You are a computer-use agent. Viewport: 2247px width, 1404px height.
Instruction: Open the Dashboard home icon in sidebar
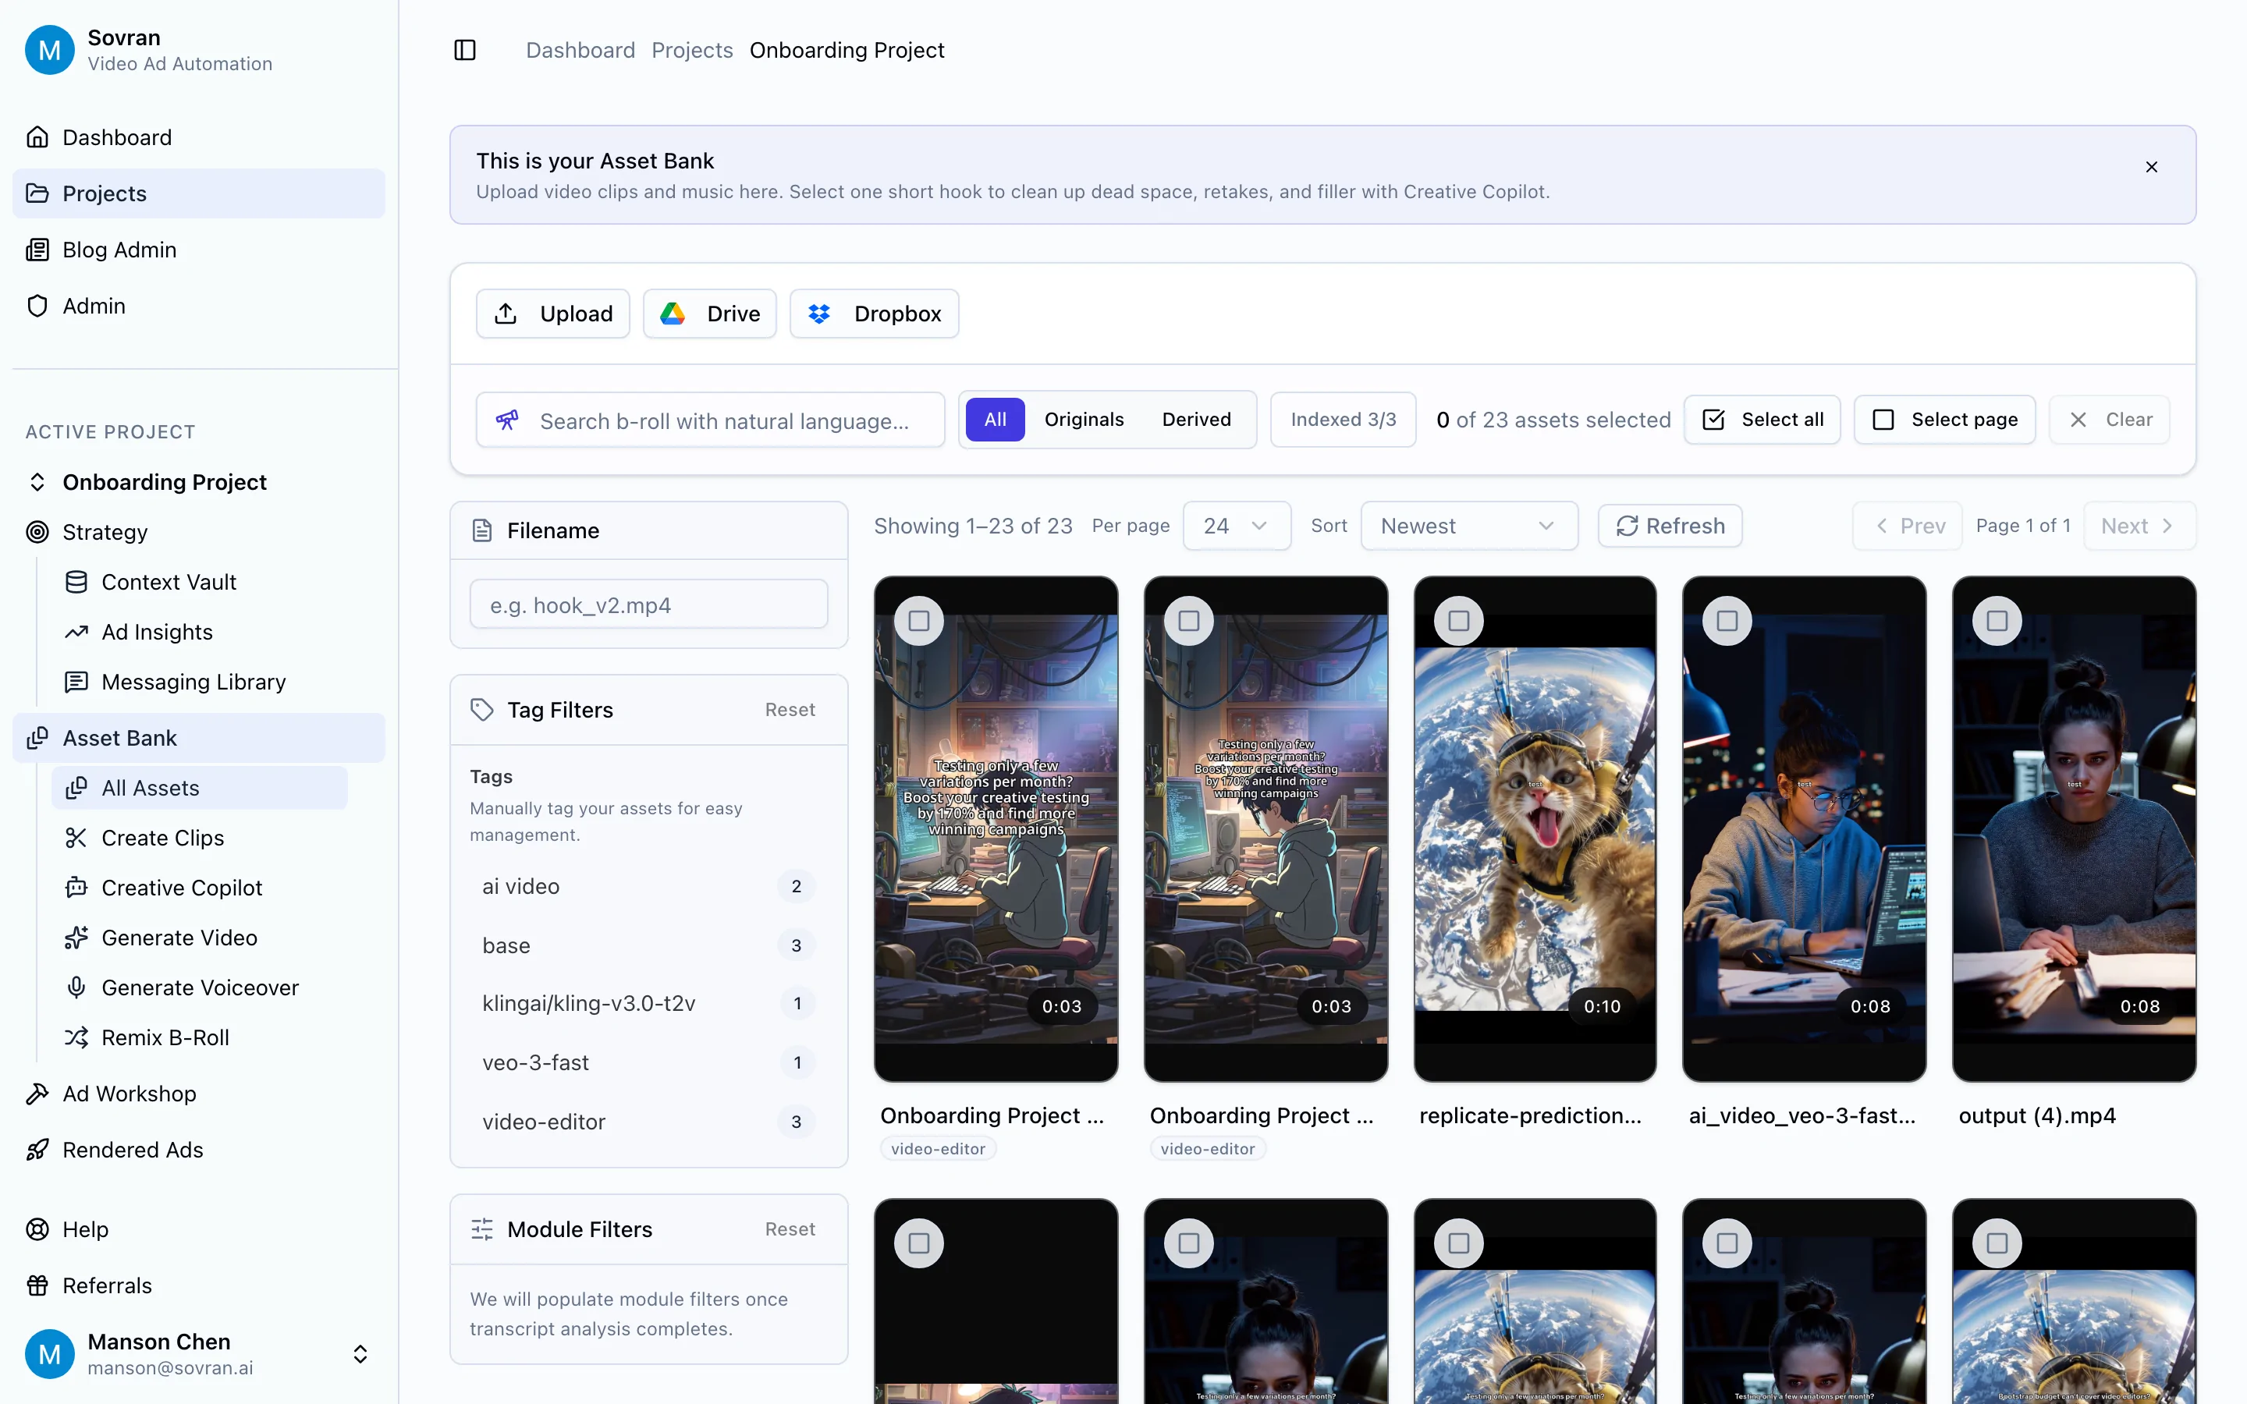tap(37, 137)
